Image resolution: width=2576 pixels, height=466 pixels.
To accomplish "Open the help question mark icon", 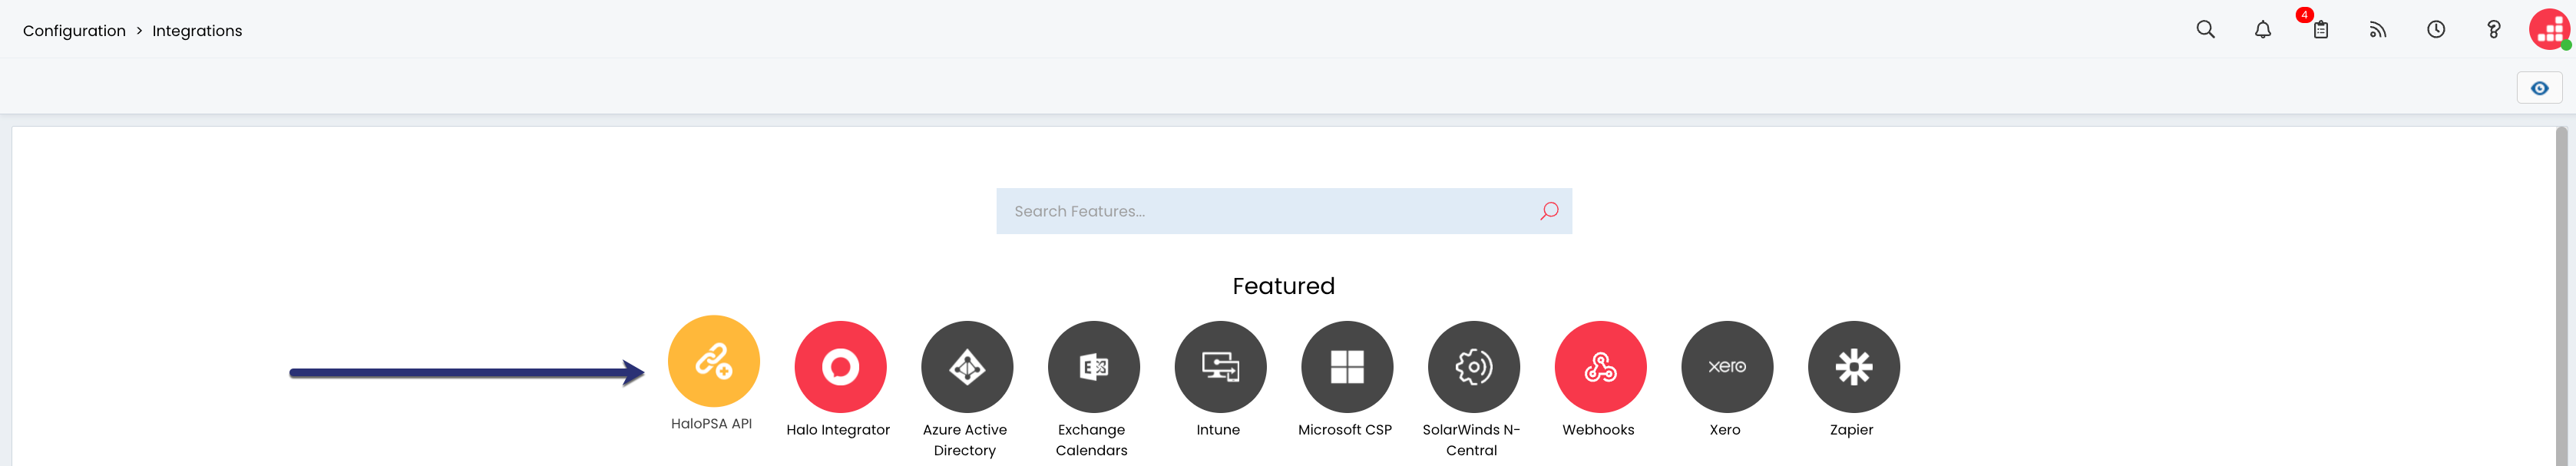I will [2493, 30].
